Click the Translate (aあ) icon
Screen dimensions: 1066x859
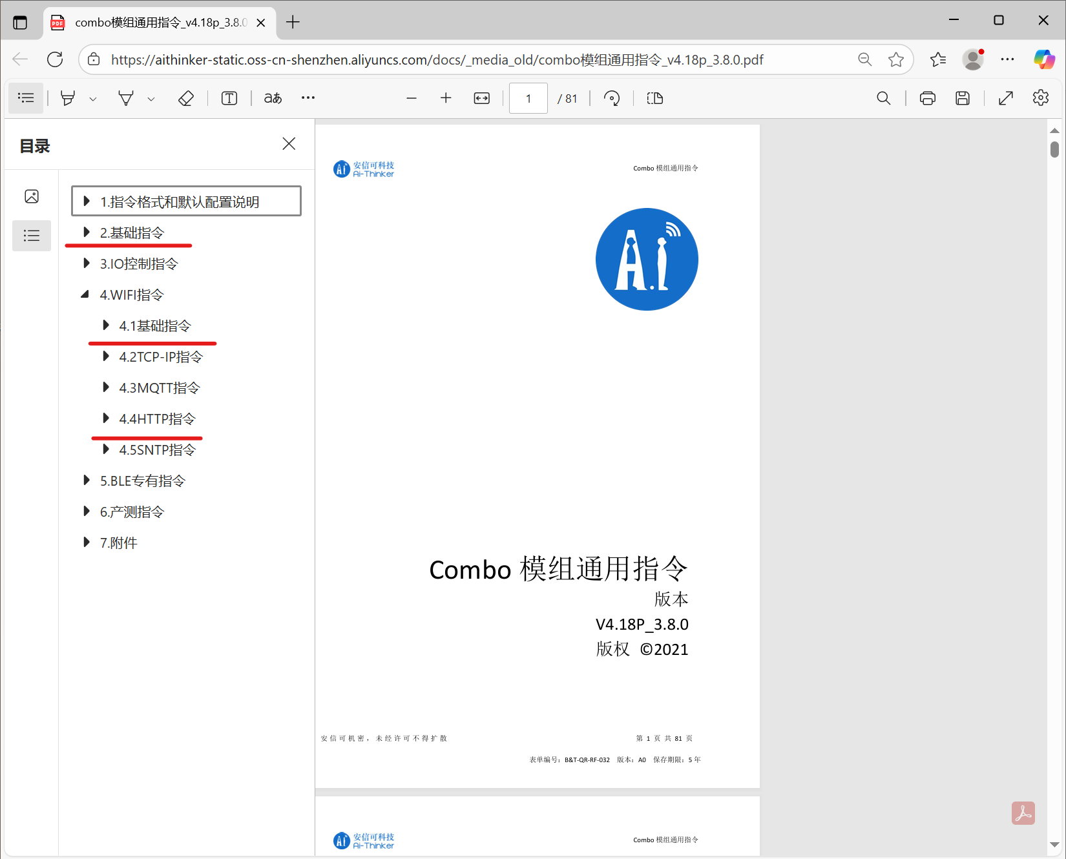(x=273, y=98)
